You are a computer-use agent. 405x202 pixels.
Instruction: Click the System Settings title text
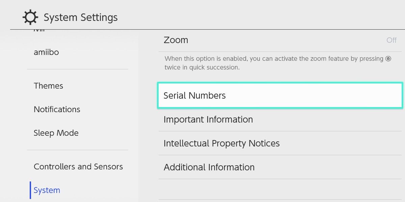tap(80, 17)
